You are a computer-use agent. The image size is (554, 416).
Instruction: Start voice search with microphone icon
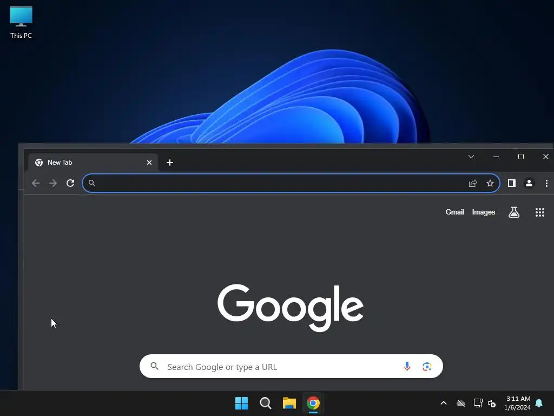pos(407,367)
